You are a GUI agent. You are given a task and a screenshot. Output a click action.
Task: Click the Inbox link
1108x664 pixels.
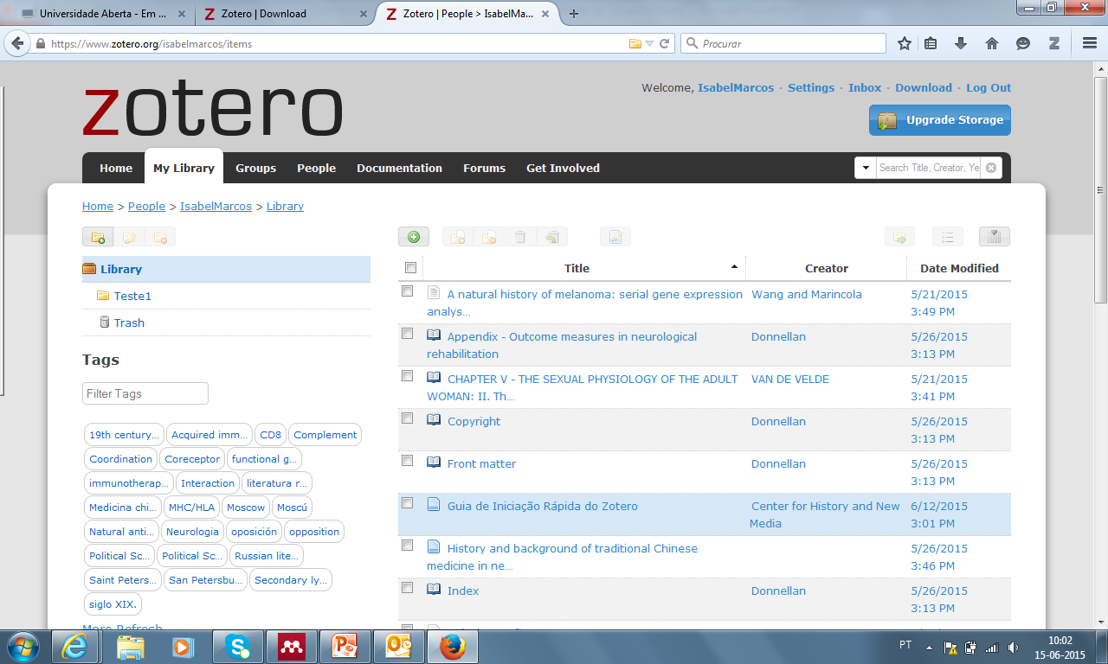coord(865,87)
